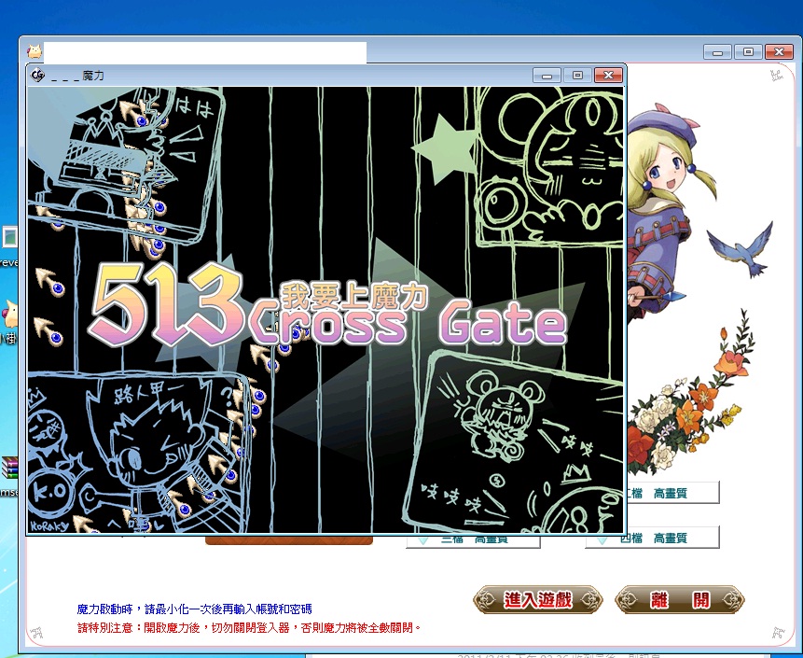This screenshot has width=803, height=658.
Task: Click the cat icon in launcher title bar
Action: point(34,51)
